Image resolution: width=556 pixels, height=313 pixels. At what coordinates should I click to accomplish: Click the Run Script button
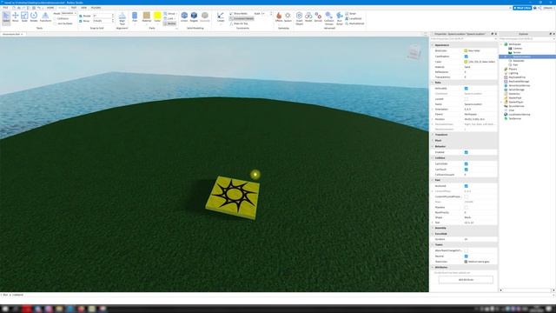click(x=340, y=18)
